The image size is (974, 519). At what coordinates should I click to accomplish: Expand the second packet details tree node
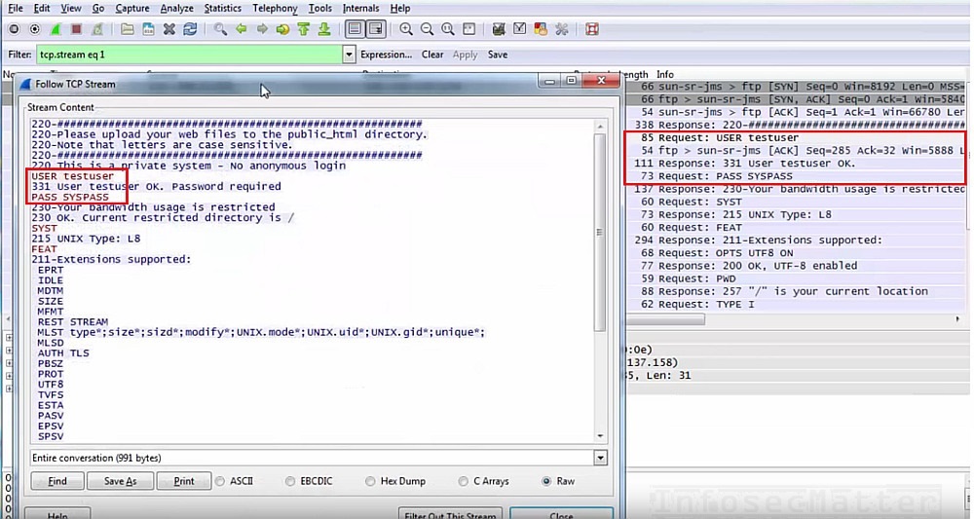pyautogui.click(x=9, y=351)
